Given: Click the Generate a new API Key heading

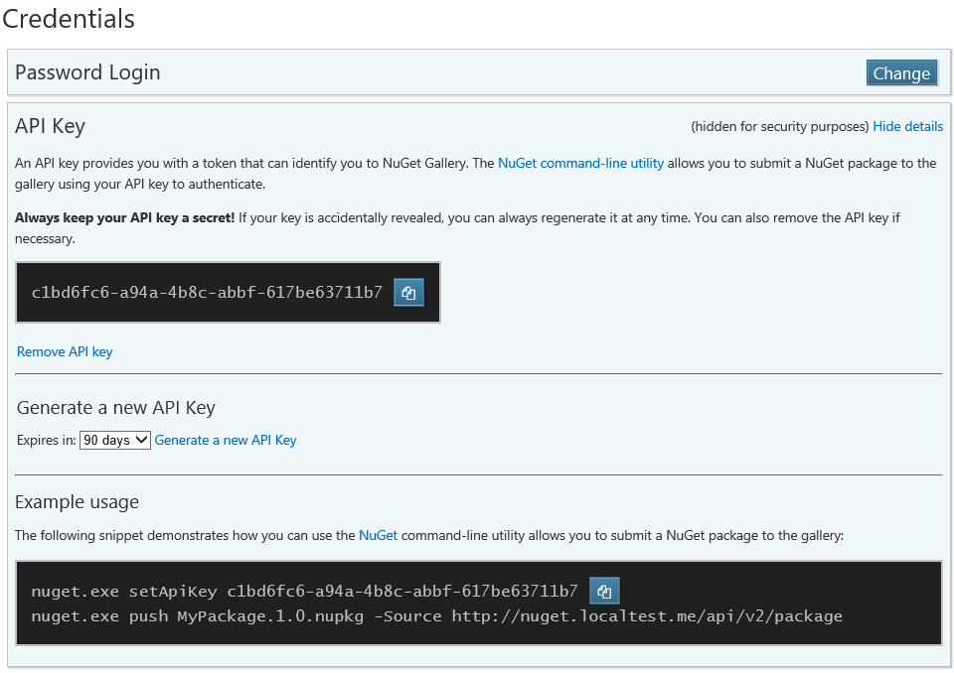Looking at the screenshot, I should pyautogui.click(x=116, y=408).
